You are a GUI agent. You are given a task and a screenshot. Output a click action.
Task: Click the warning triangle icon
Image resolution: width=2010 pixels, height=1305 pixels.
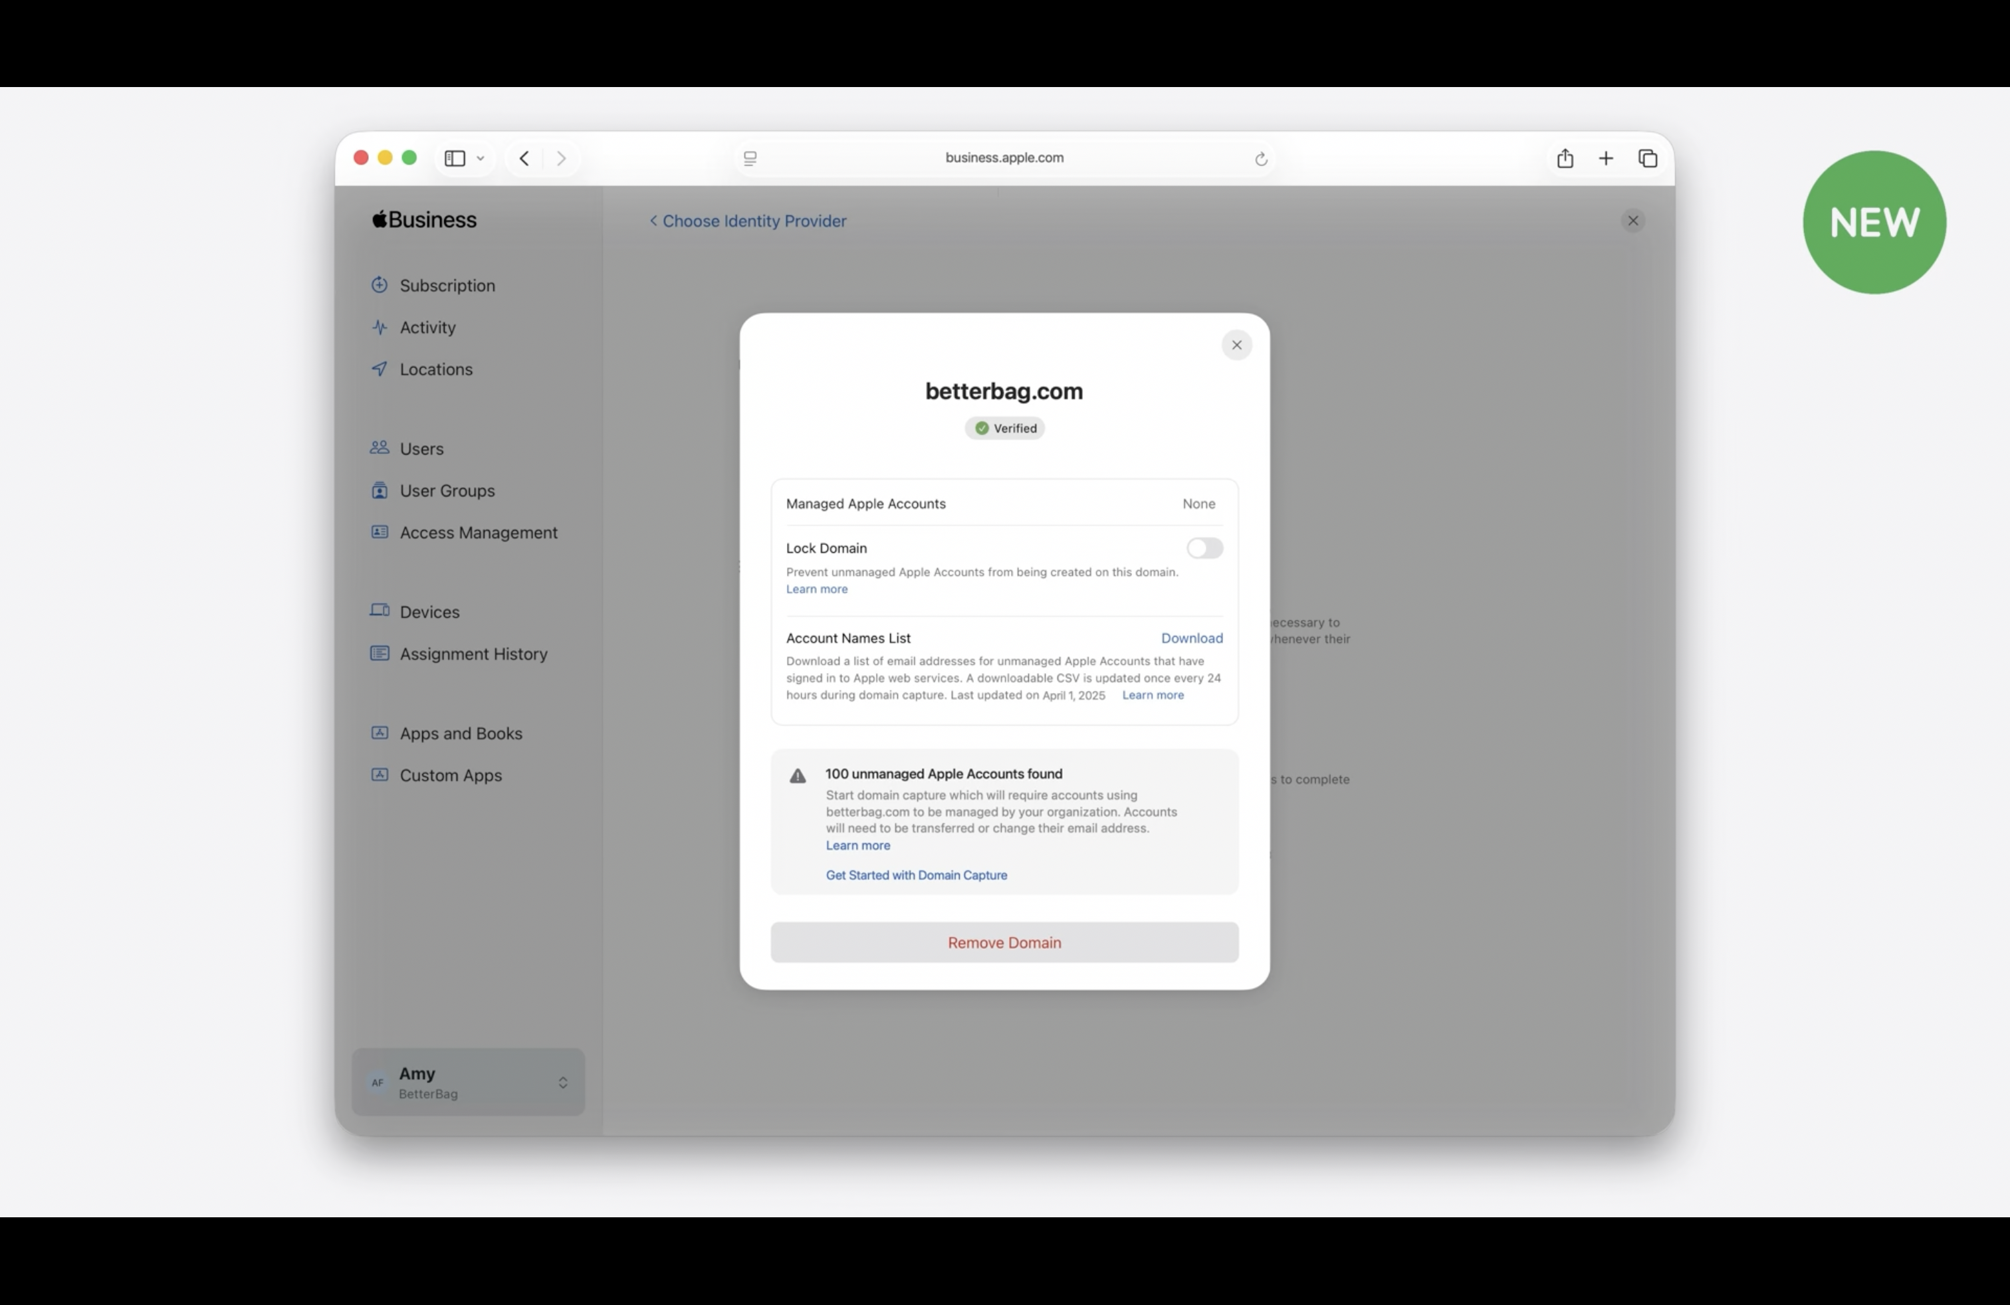[797, 775]
